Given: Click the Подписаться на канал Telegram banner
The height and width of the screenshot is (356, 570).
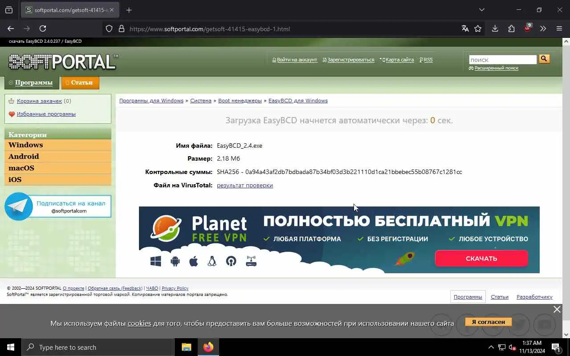Looking at the screenshot, I should (x=58, y=206).
